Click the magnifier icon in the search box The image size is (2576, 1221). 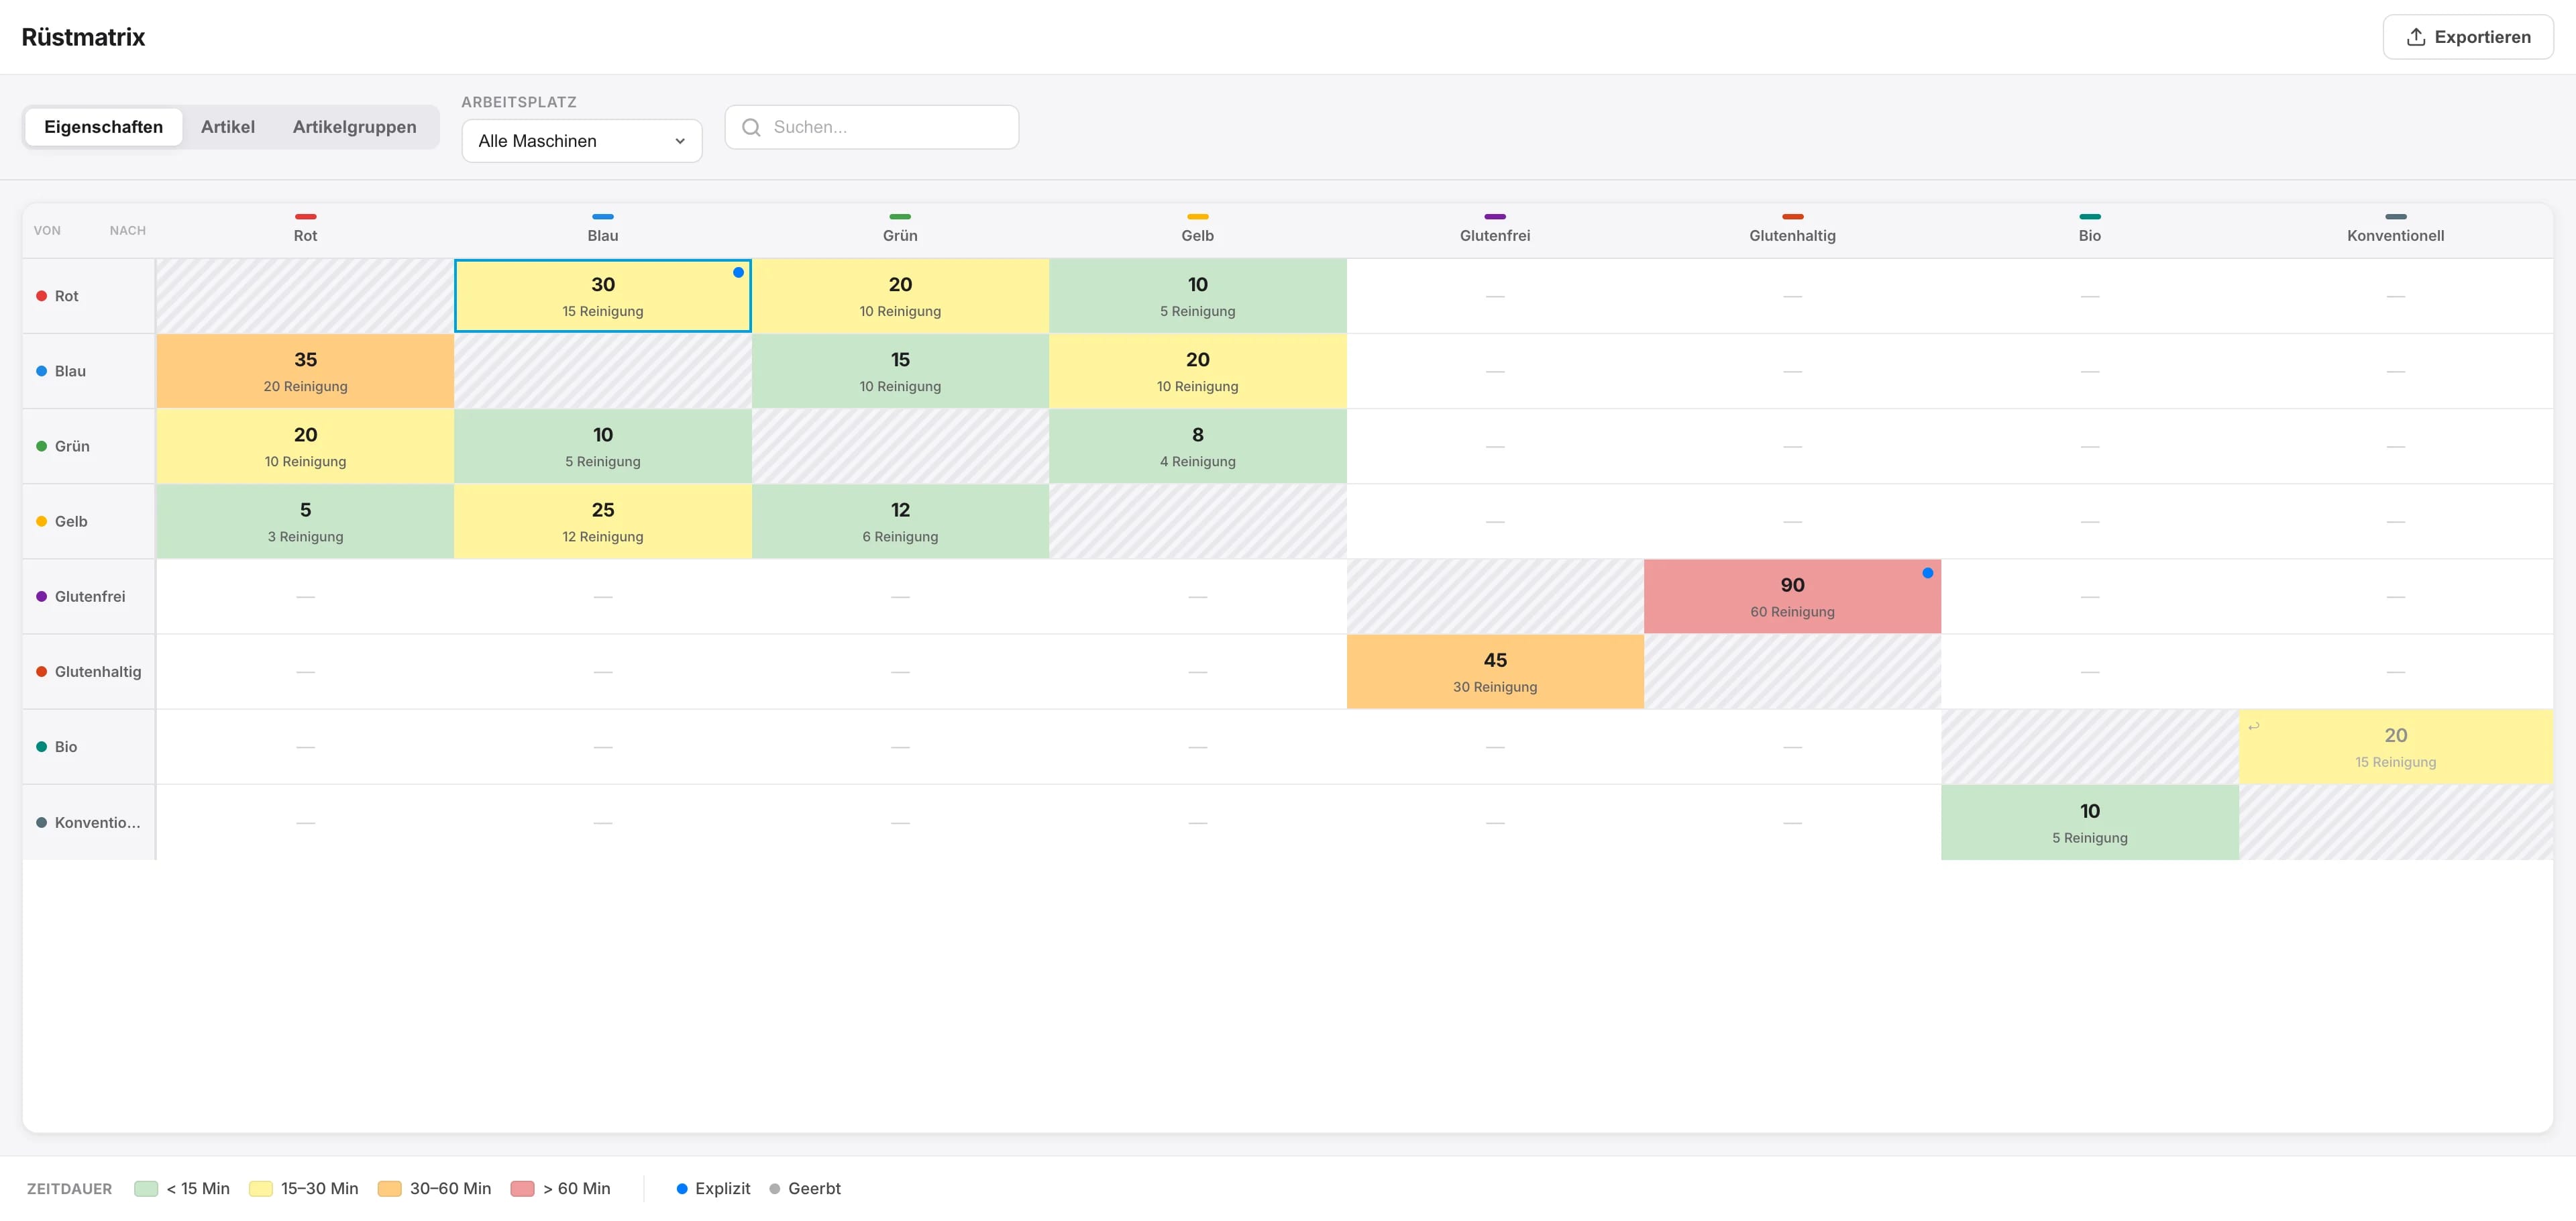point(752,127)
